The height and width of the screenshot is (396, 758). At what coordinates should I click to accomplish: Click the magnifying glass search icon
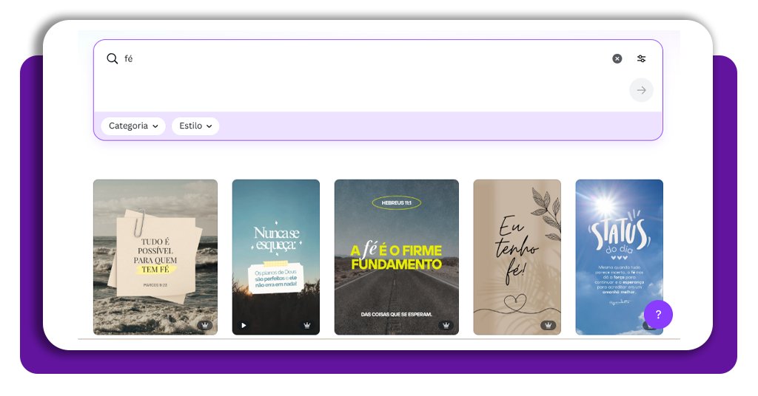(x=113, y=58)
